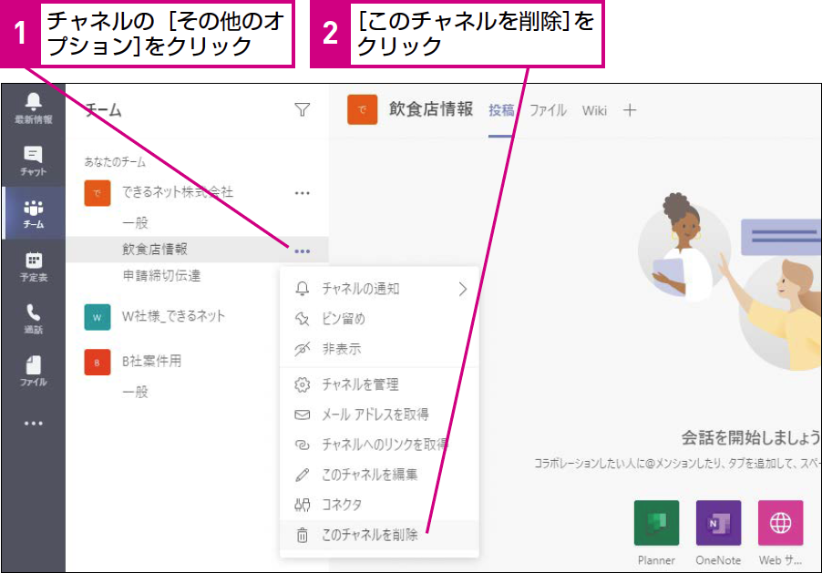The width and height of the screenshot is (822, 573).
Task: Add a new tab with plus button
Action: pyautogui.click(x=630, y=110)
